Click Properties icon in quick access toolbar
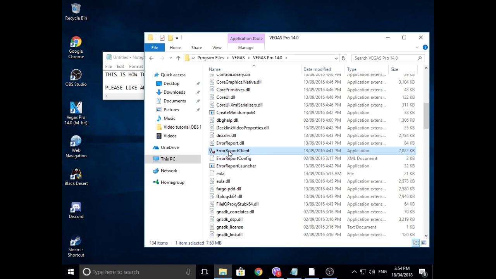The height and width of the screenshot is (279, 496). coord(162,38)
